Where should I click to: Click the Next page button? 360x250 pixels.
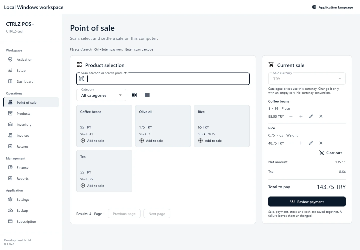click(x=157, y=213)
